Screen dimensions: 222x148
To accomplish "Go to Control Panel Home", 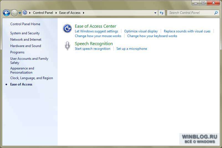I will tap(25, 24).
